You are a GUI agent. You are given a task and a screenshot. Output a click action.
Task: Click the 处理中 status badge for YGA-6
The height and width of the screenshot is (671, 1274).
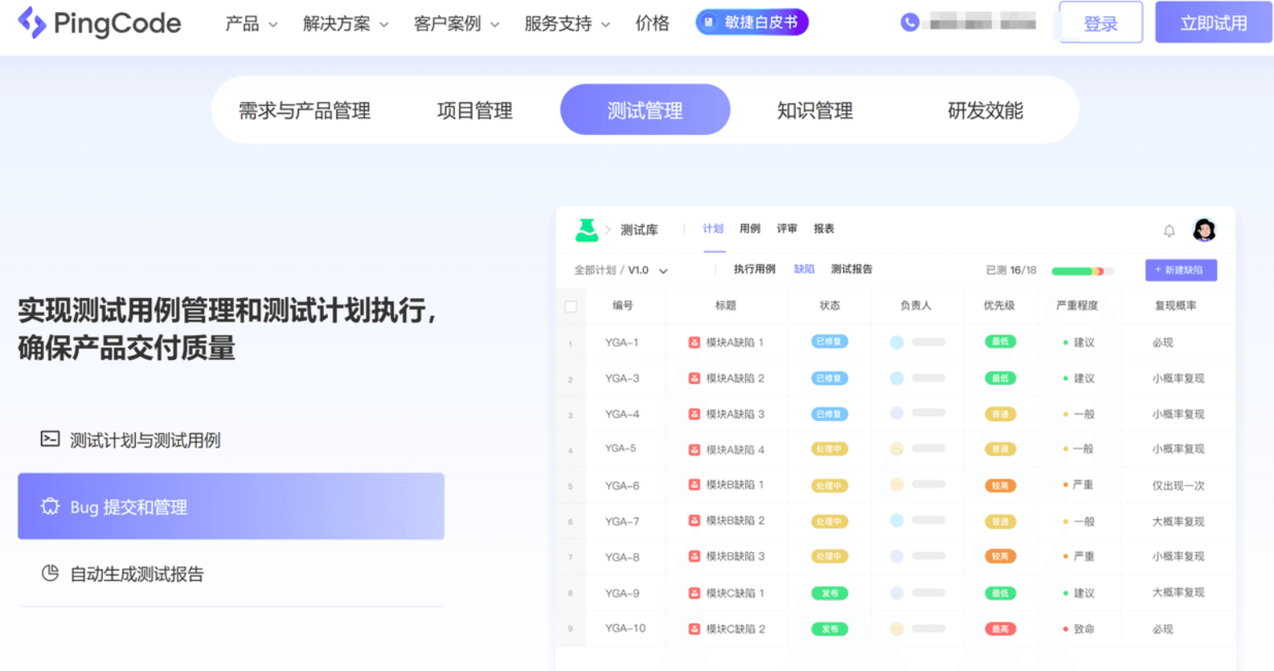pos(830,485)
